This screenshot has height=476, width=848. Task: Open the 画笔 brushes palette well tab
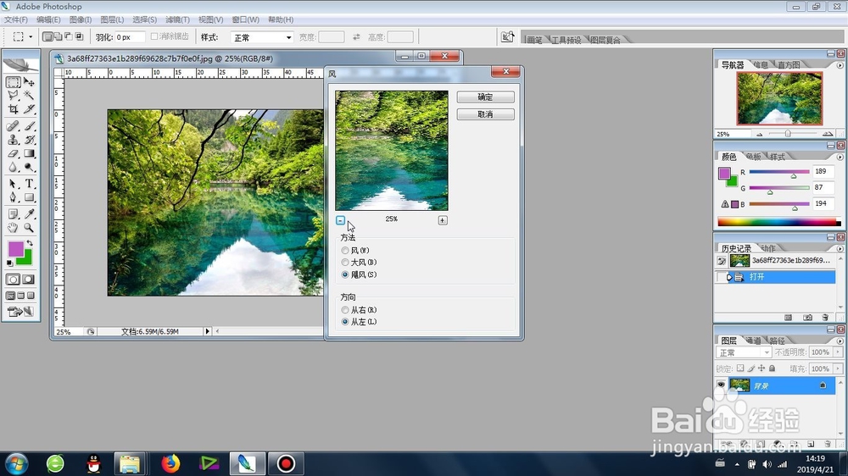pos(535,40)
